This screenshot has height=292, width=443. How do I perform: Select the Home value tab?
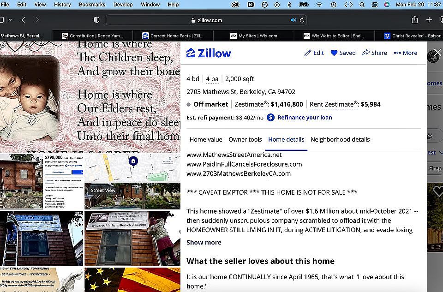point(206,139)
